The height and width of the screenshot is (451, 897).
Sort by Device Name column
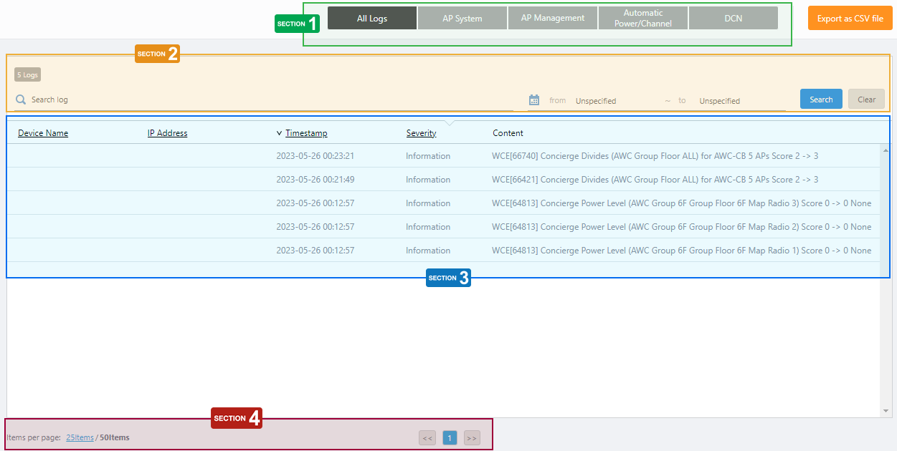click(43, 133)
